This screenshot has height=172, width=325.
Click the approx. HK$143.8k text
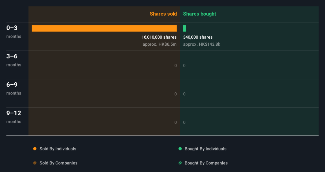(x=202, y=44)
